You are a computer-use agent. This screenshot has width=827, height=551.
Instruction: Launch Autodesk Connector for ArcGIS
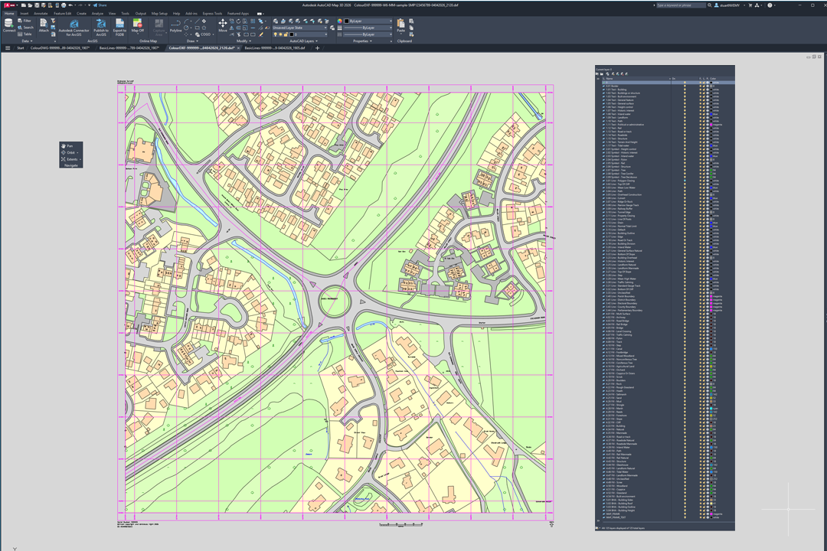74,24
